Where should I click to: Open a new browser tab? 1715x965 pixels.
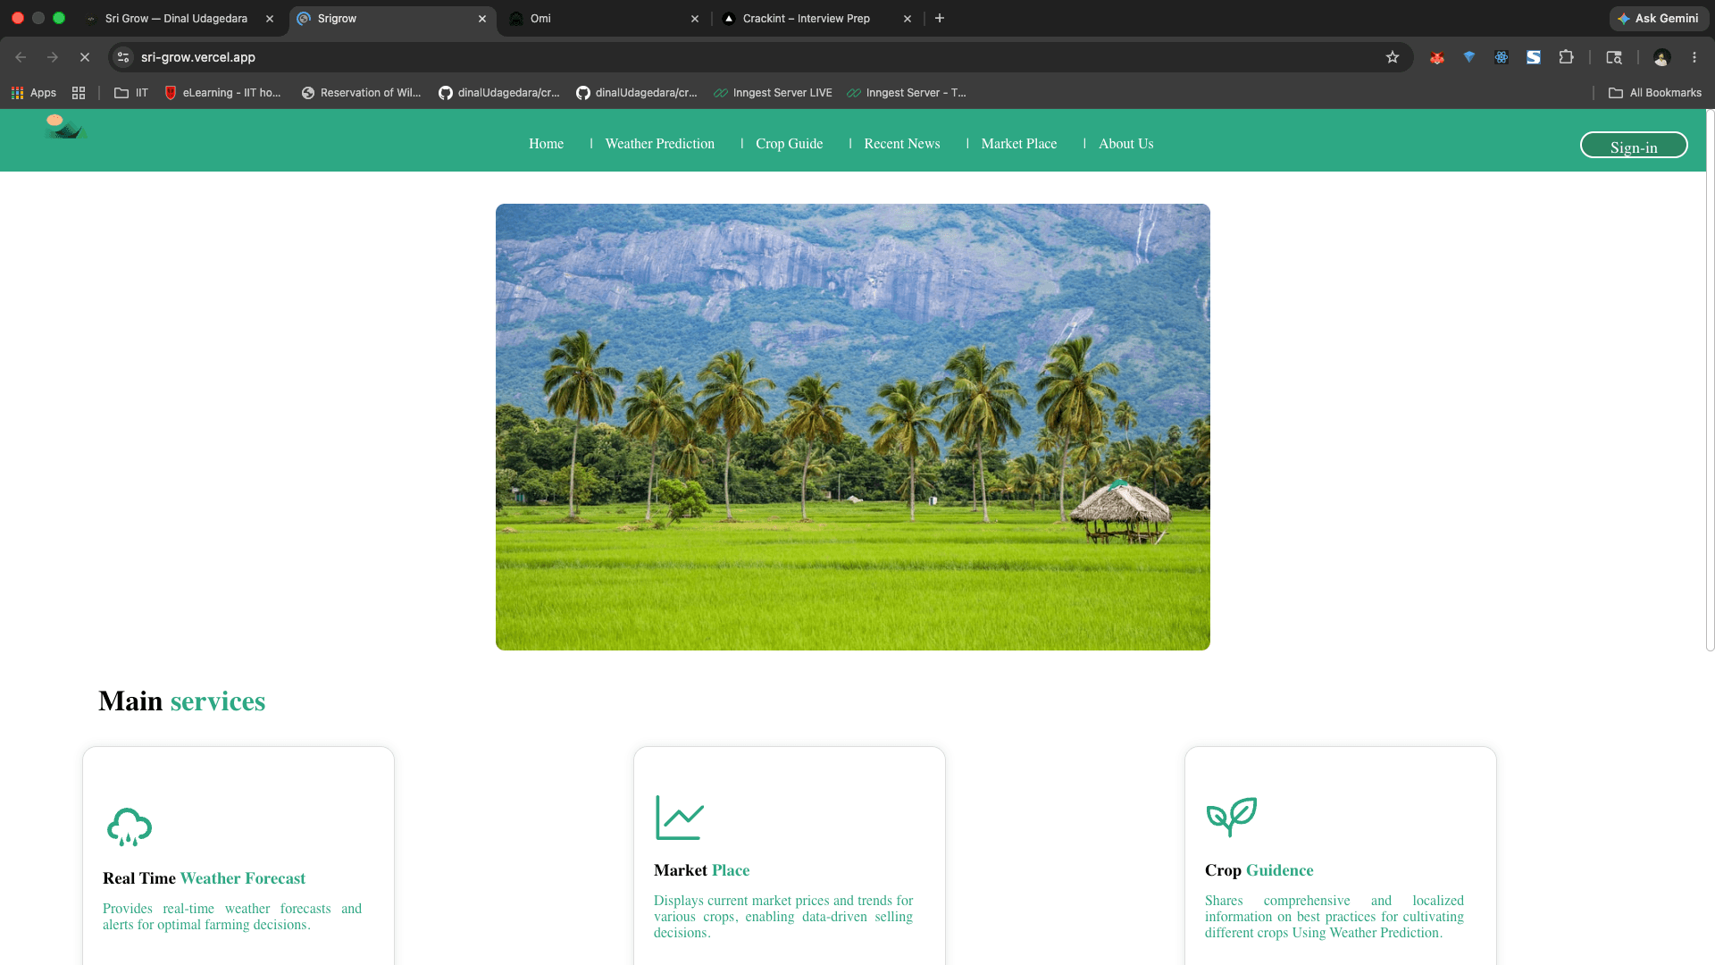point(940,19)
